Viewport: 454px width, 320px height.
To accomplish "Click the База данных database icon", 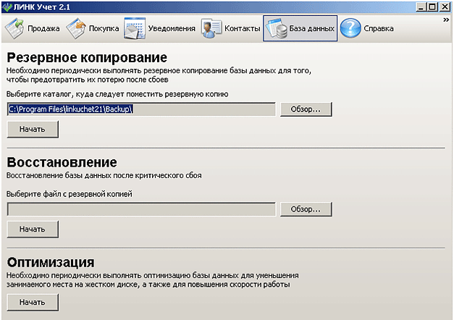I will [276, 29].
